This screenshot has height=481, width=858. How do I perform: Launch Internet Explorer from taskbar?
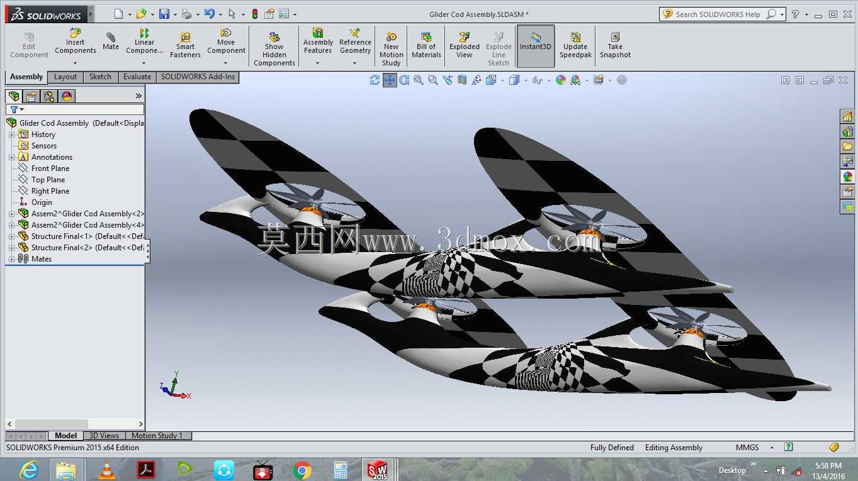point(28,470)
